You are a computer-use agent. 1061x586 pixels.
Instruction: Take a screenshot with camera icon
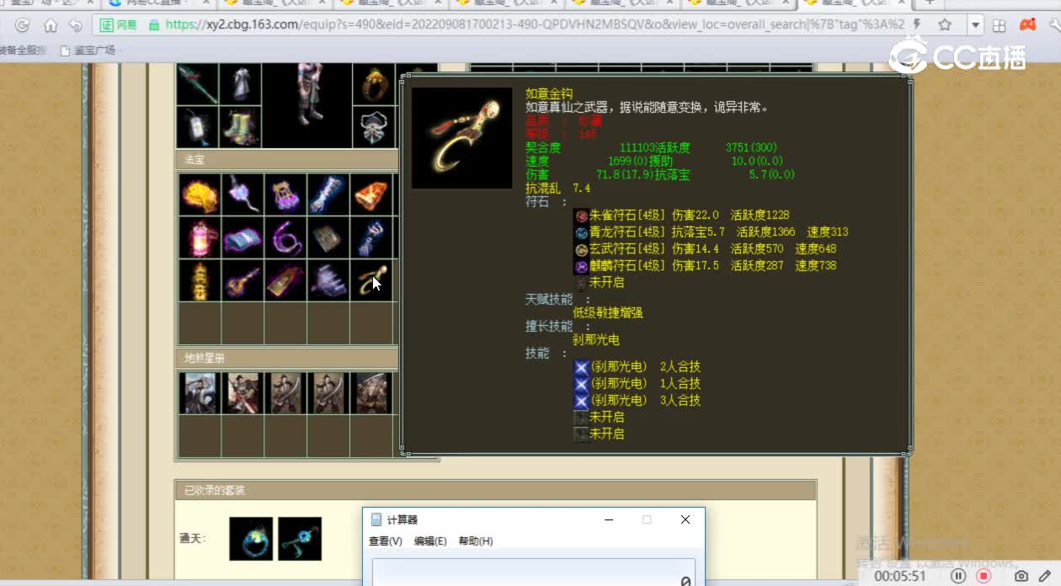(x=1021, y=576)
